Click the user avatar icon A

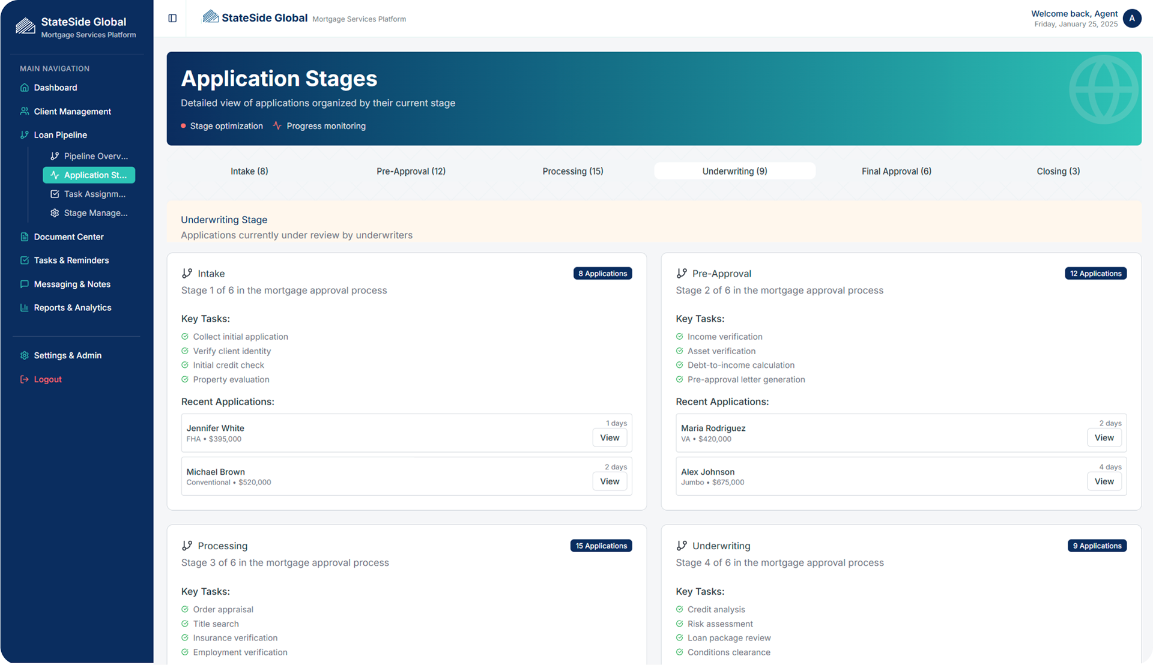(x=1131, y=19)
